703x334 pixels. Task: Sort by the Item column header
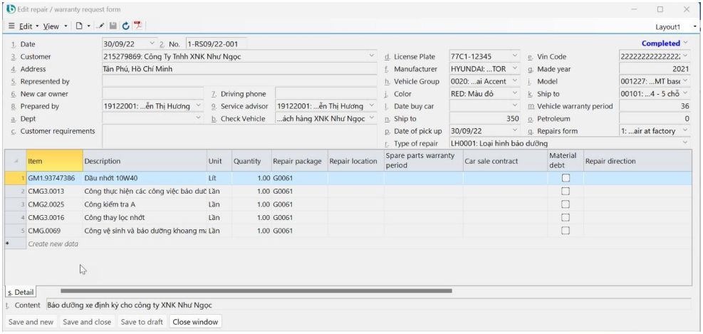tap(55, 161)
